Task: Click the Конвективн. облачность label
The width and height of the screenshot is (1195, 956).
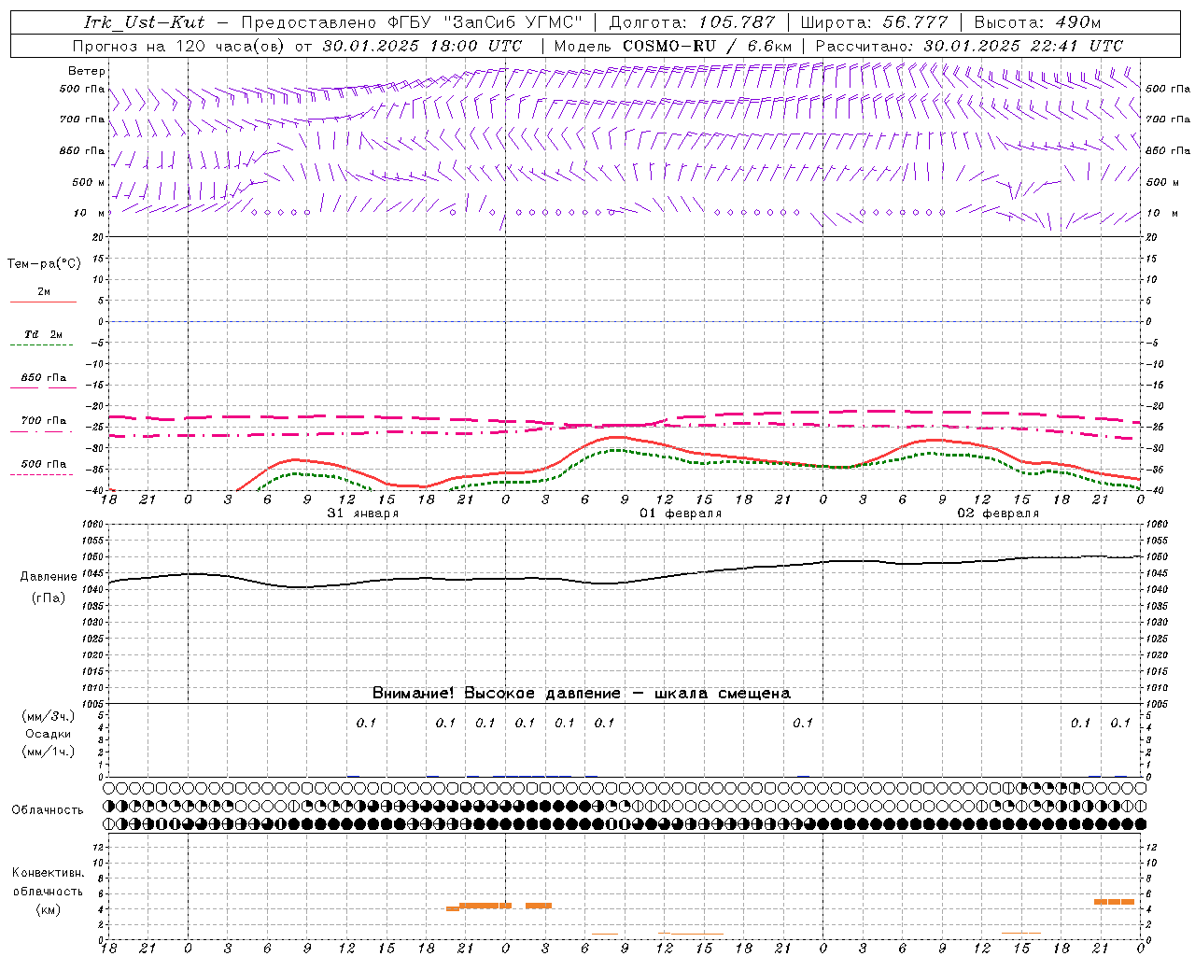Action: (x=48, y=882)
